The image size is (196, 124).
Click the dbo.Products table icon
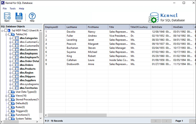point(17,69)
